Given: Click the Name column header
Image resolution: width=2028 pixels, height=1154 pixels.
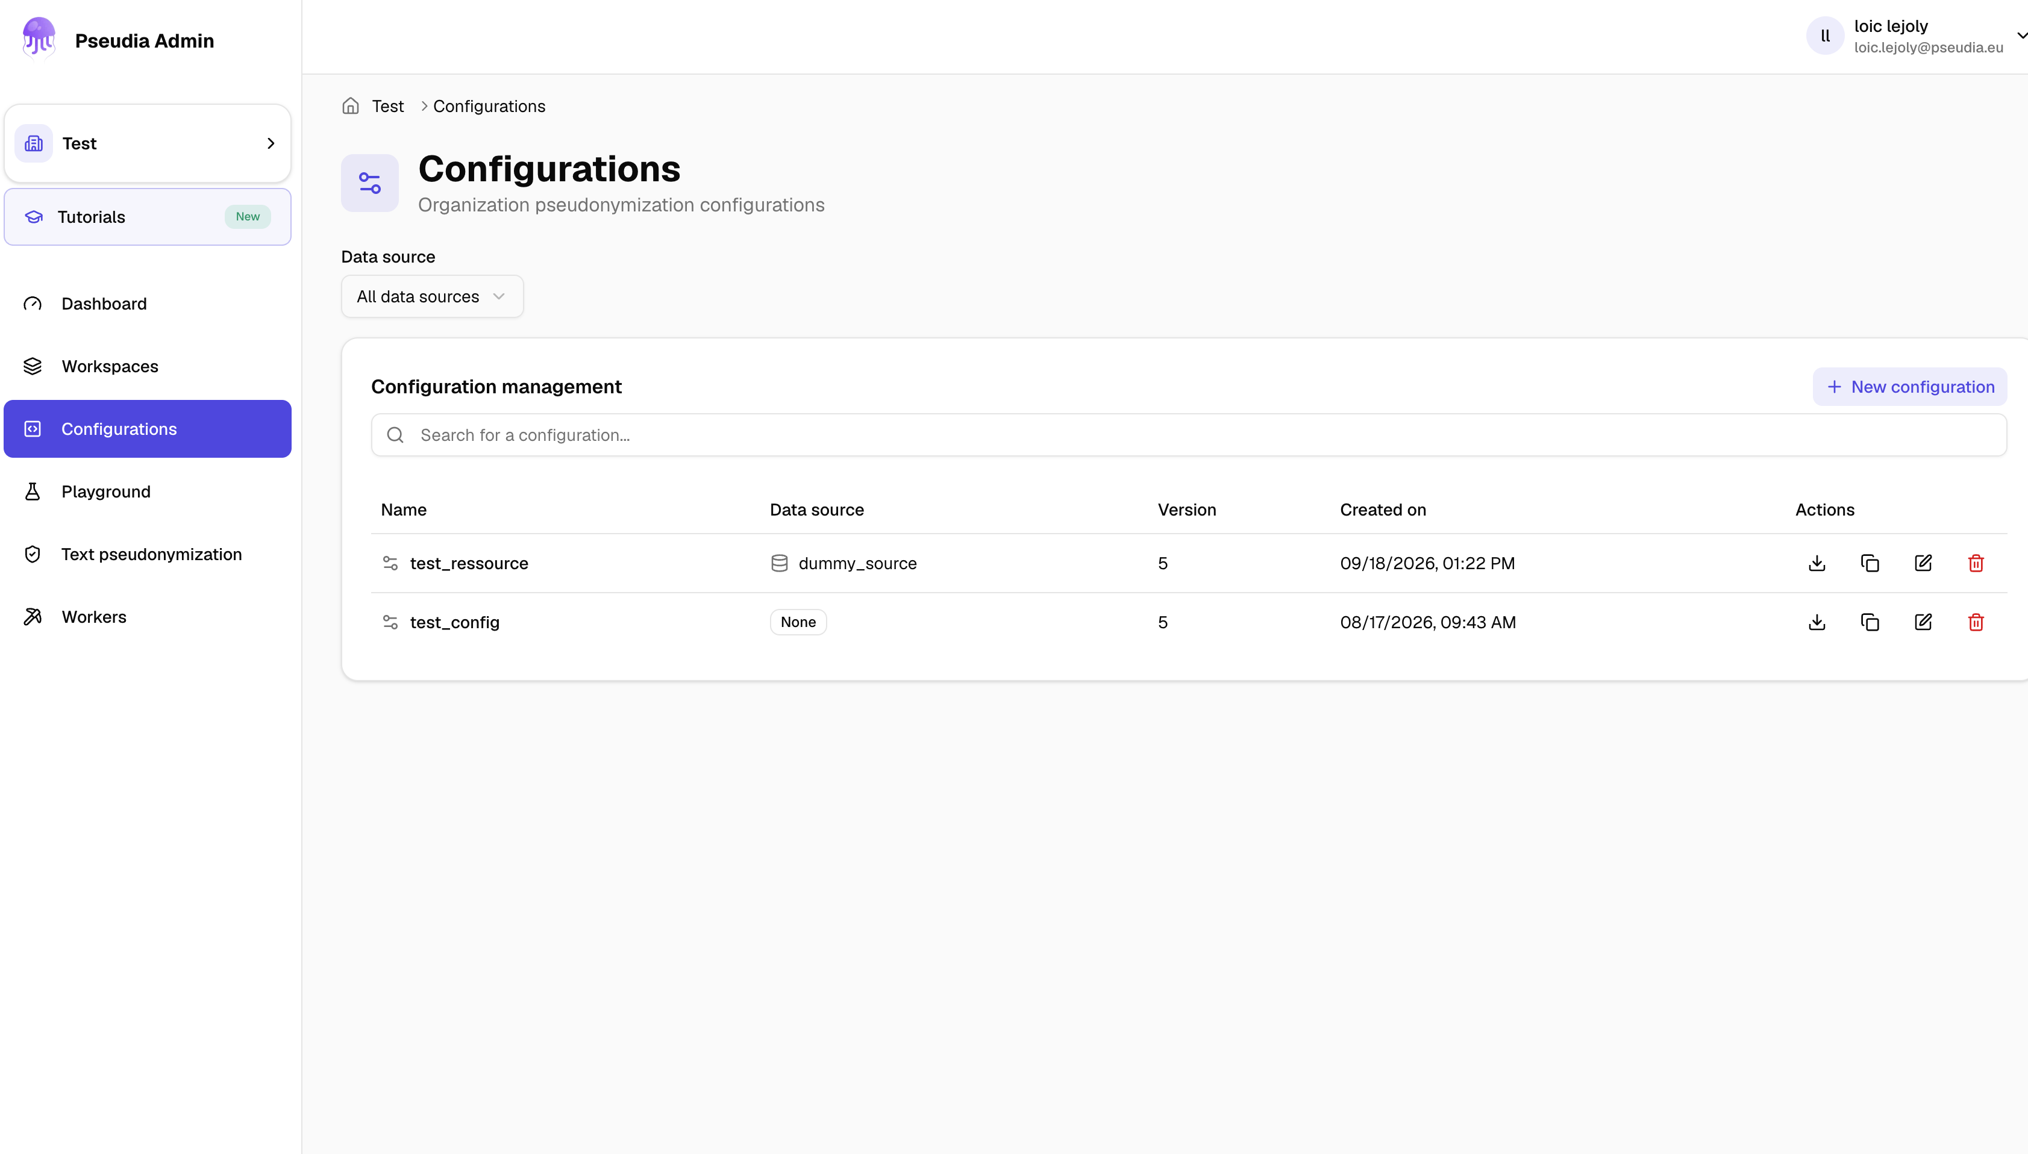Looking at the screenshot, I should pyautogui.click(x=404, y=510).
